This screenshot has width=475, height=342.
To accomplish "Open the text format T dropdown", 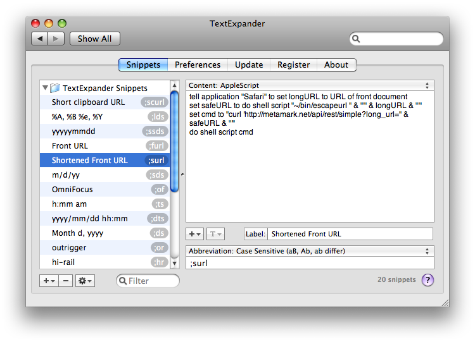I will (216, 234).
